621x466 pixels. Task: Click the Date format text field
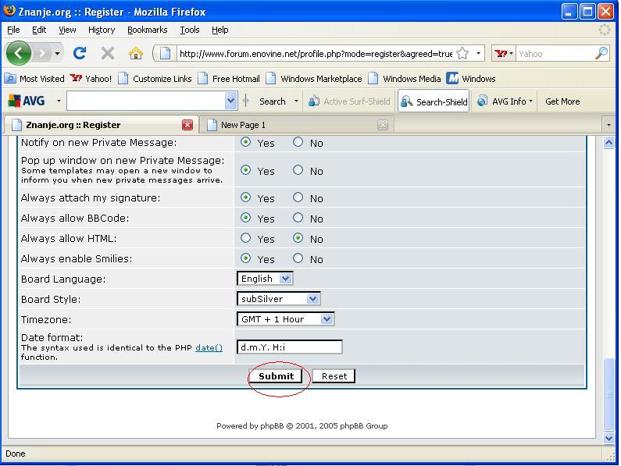[289, 347]
